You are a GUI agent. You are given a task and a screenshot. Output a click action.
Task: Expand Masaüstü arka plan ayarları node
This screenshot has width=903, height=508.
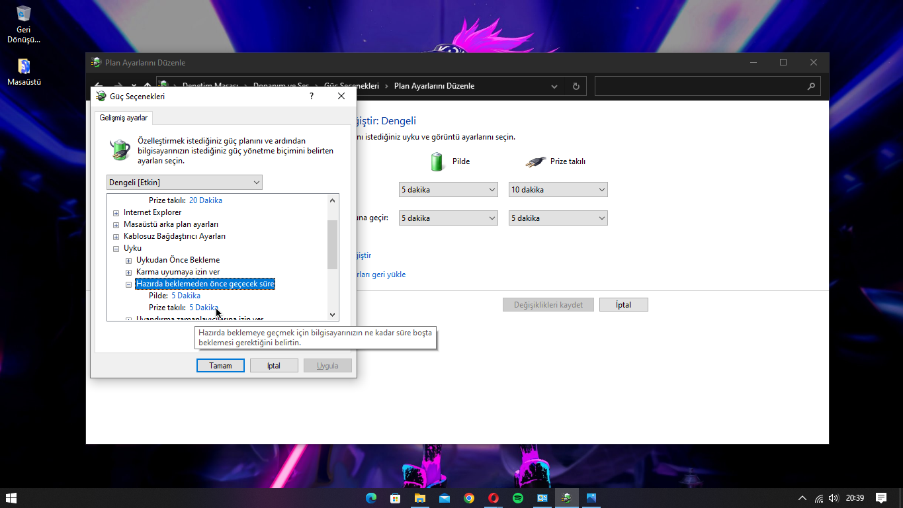click(x=116, y=225)
